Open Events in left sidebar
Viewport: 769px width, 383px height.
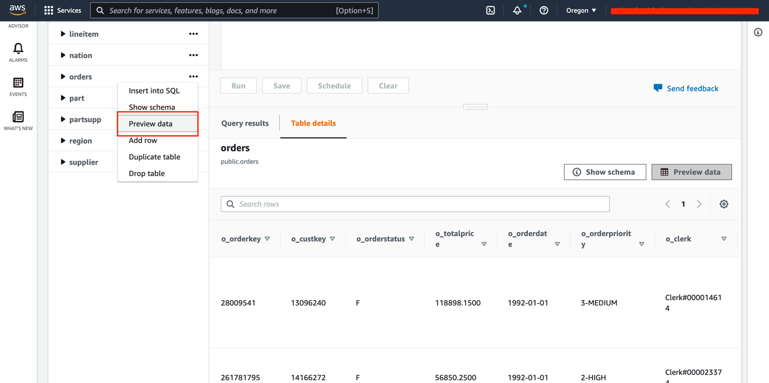pos(18,87)
